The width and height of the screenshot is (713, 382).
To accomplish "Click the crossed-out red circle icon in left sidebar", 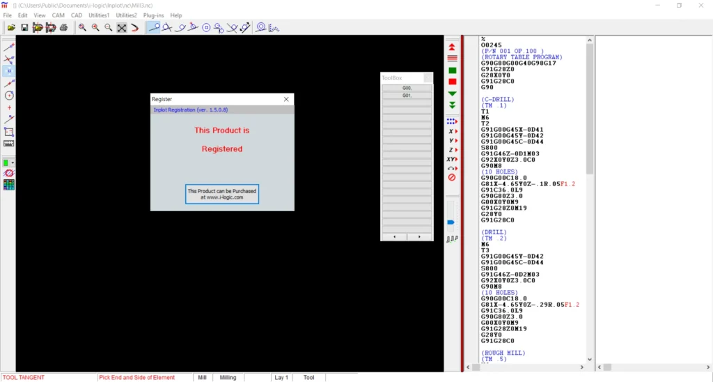I will click(x=8, y=174).
